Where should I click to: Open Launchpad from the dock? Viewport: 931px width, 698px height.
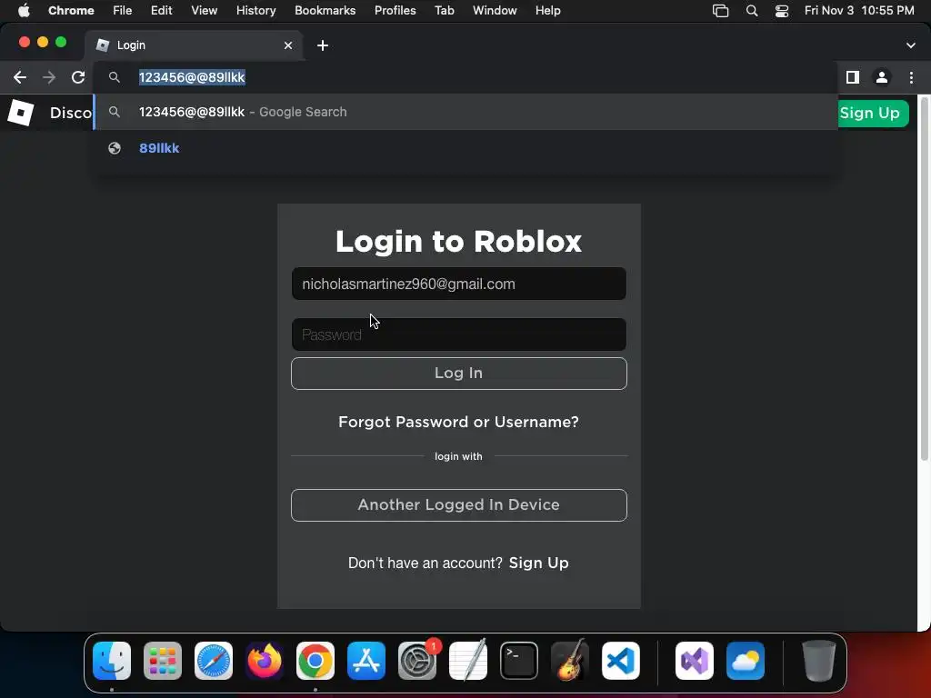coord(163,661)
